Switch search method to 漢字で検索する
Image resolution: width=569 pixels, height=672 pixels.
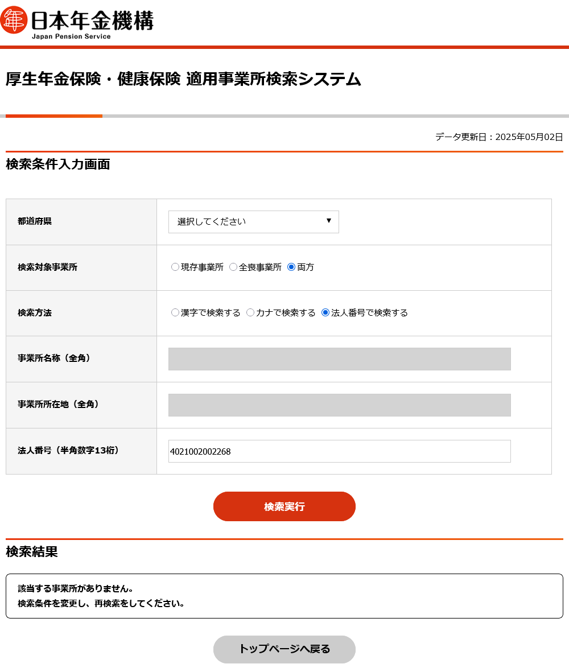tap(175, 312)
